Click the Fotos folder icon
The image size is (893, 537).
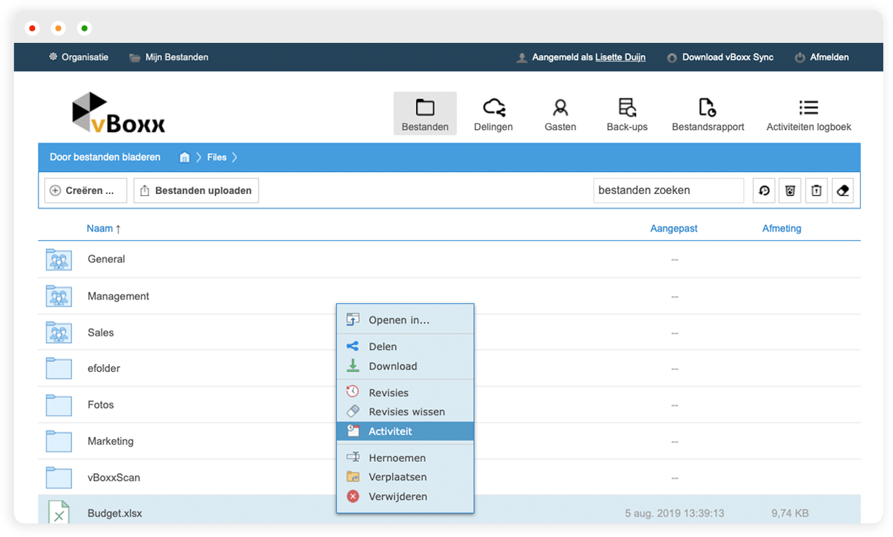(59, 405)
